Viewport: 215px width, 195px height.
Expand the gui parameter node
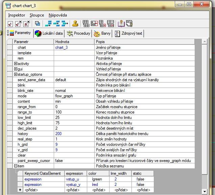point(16,69)
